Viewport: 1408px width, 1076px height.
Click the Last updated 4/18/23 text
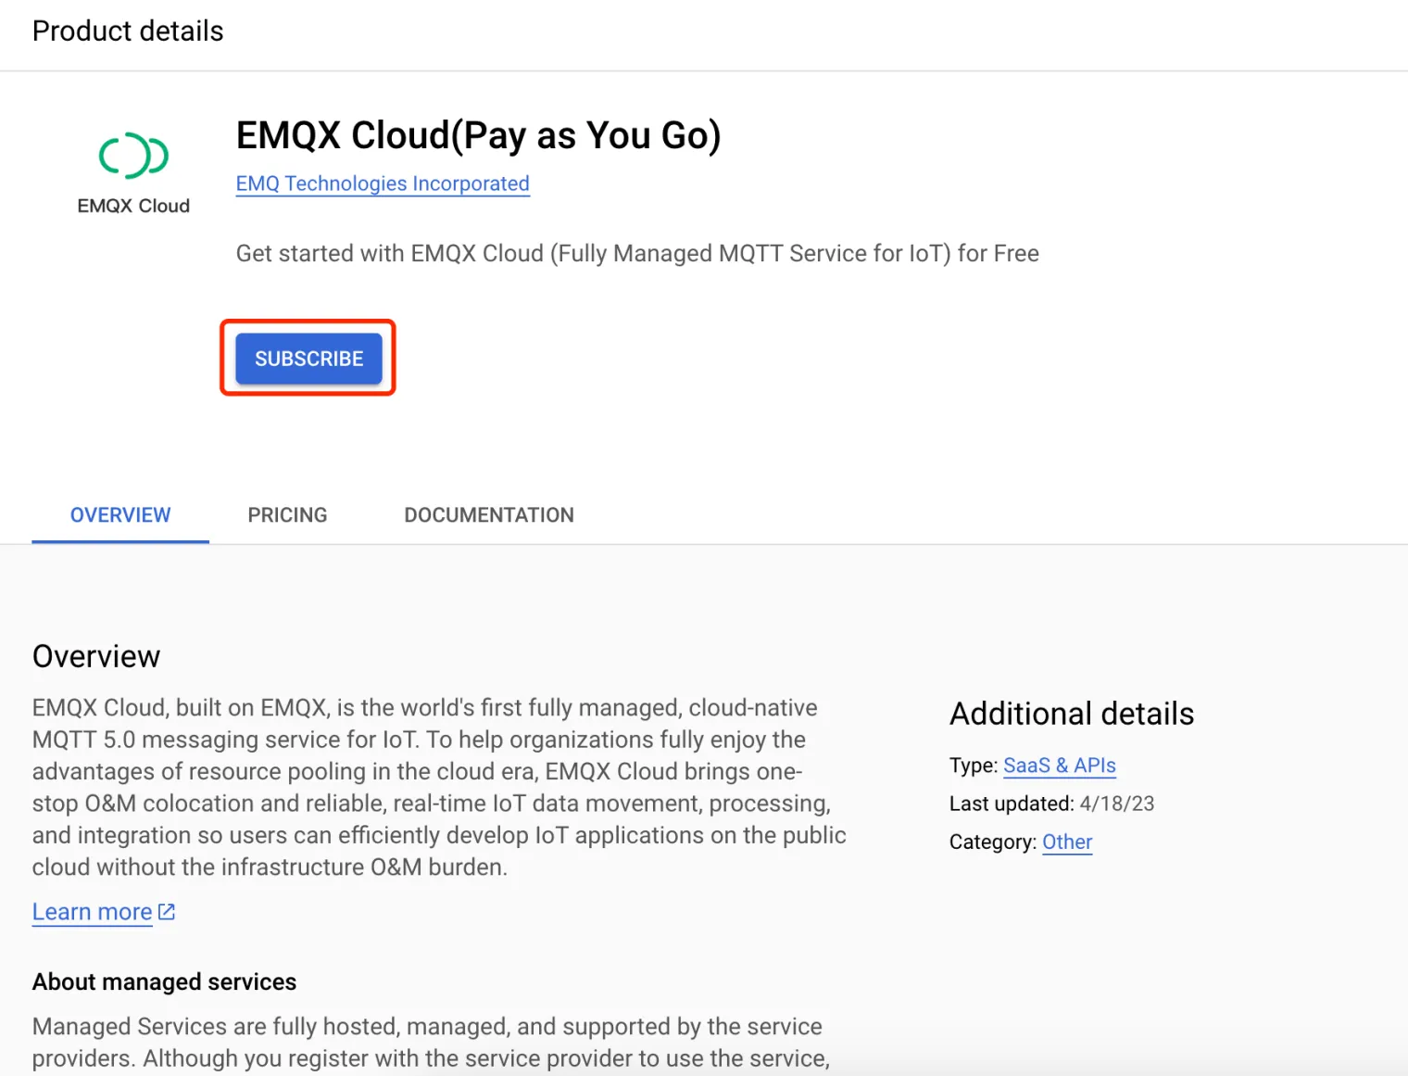coord(1052,804)
